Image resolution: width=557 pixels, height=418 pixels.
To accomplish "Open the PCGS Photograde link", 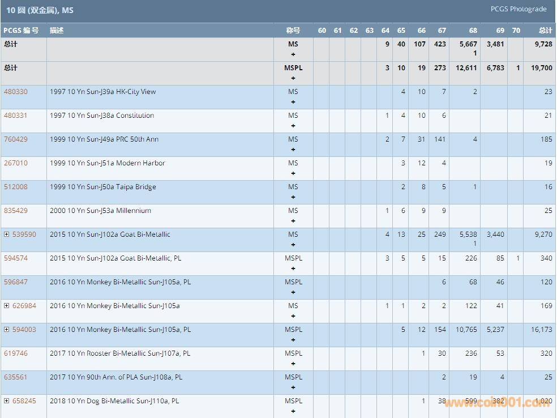I will pos(519,9).
